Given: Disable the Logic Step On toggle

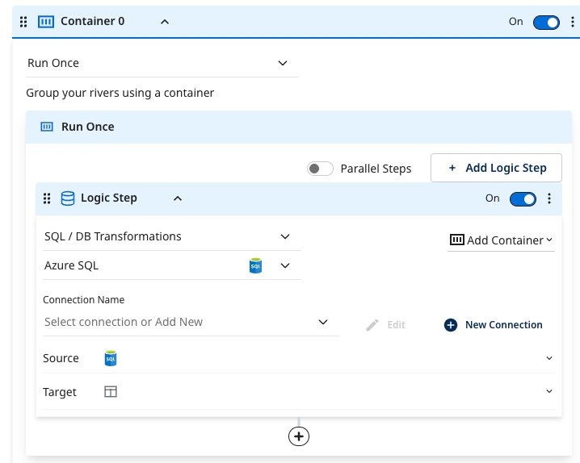Looking at the screenshot, I should pyautogui.click(x=523, y=198).
